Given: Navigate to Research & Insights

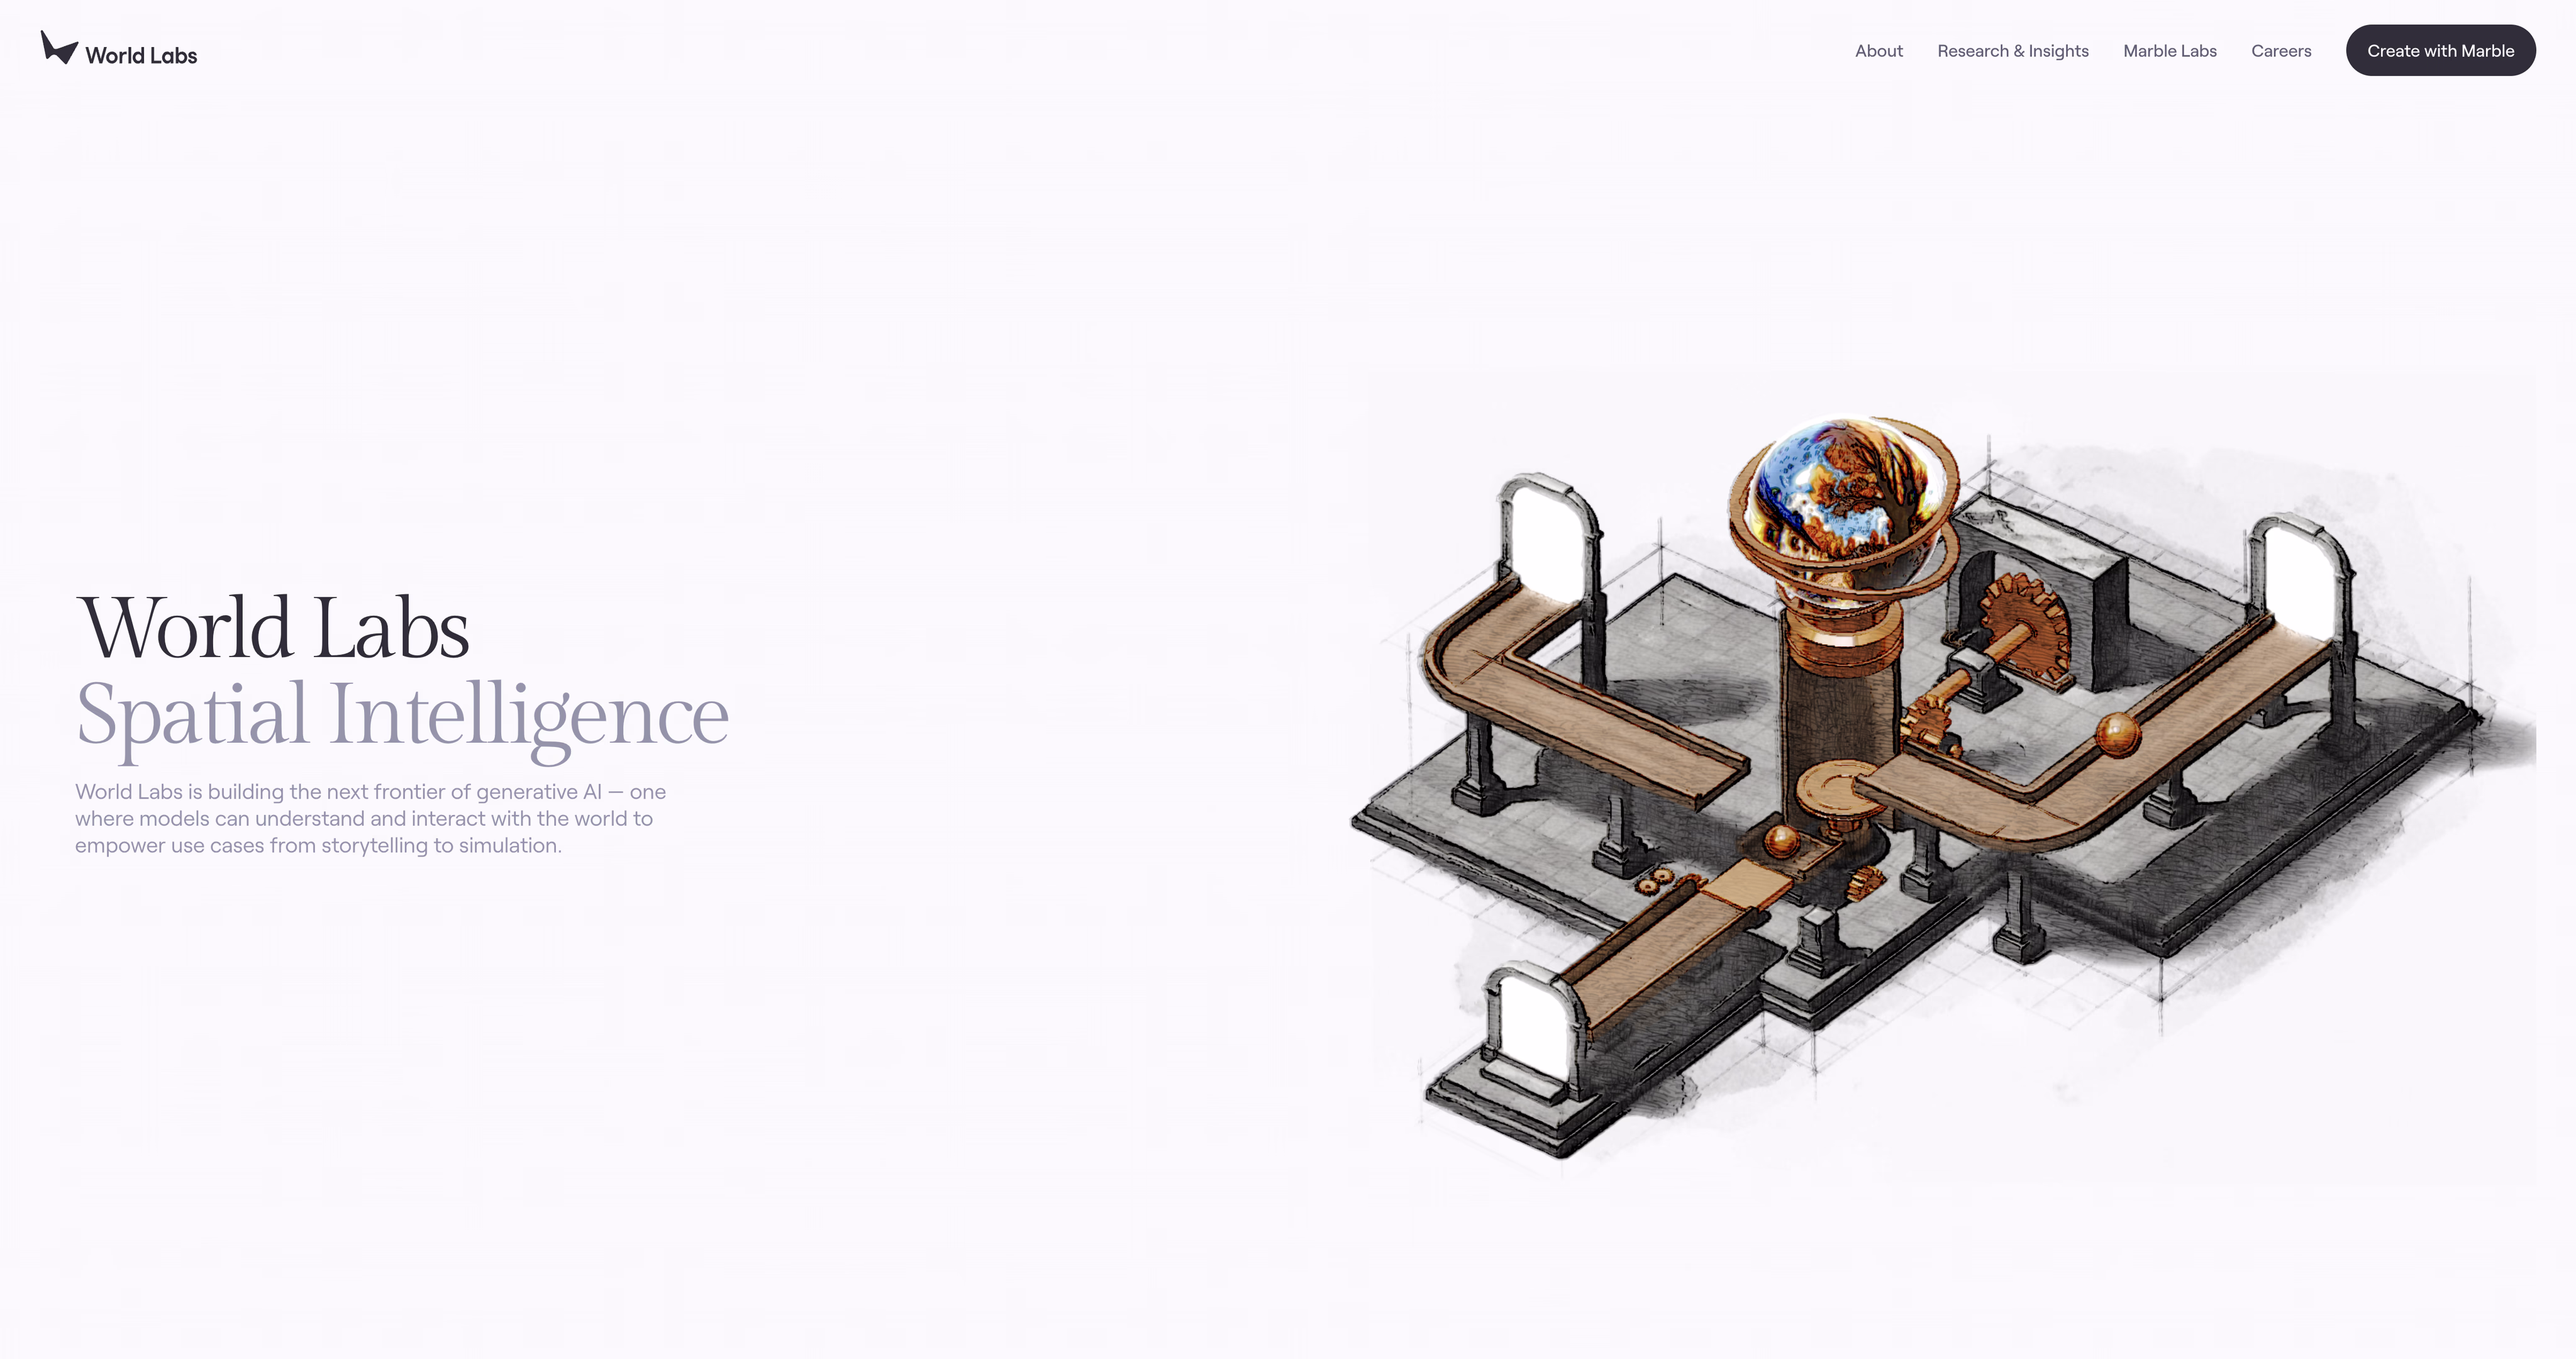Looking at the screenshot, I should click(2013, 50).
